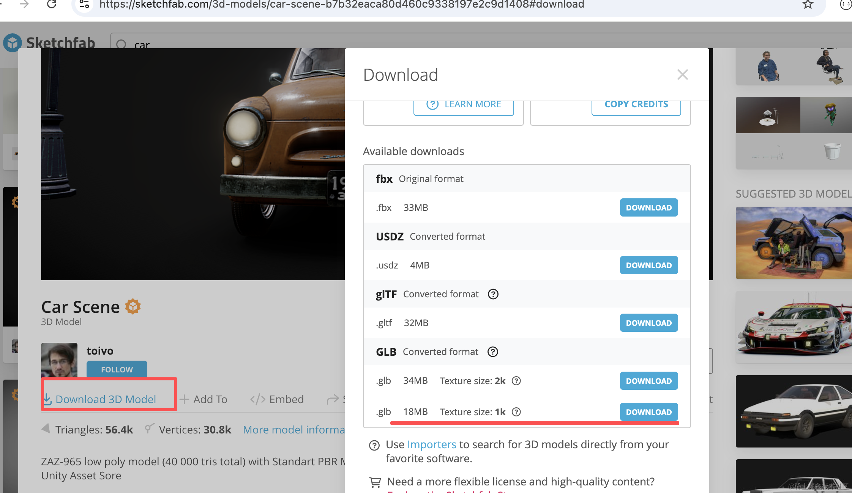Open suggested race car model thumbnail
This screenshot has height=493, width=852.
point(794,327)
